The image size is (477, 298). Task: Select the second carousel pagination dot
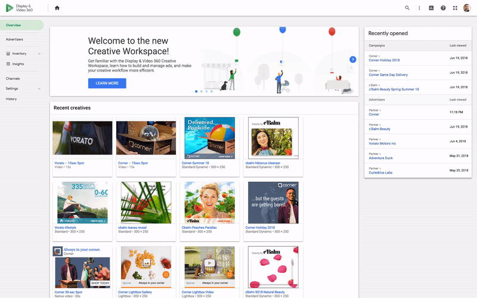(201, 91)
